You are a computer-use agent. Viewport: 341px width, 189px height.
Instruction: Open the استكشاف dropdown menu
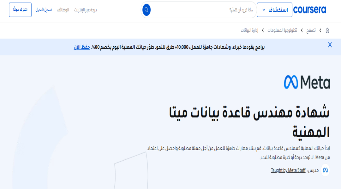274,10
